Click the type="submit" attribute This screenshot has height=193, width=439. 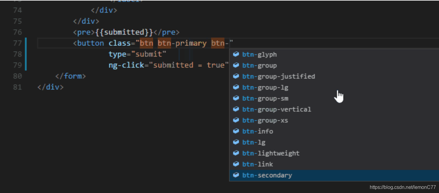coord(138,54)
